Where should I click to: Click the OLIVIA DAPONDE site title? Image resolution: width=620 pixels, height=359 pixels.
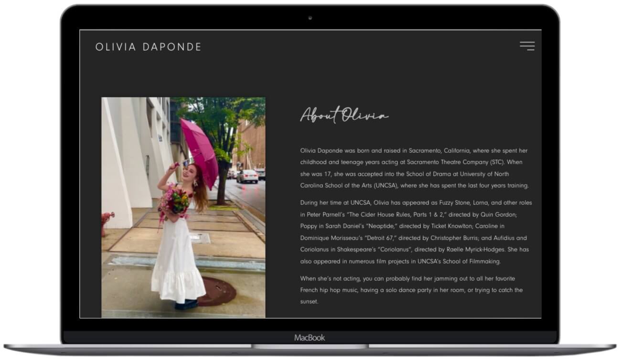click(x=149, y=47)
